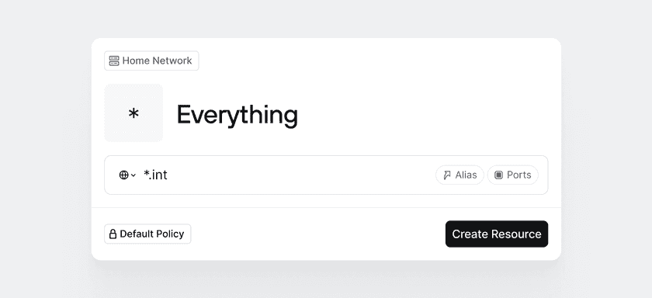652x298 pixels.
Task: Select the Home Network label text
Action: click(157, 61)
